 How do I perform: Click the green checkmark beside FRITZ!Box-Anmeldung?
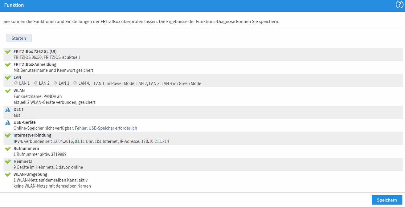click(x=8, y=64)
